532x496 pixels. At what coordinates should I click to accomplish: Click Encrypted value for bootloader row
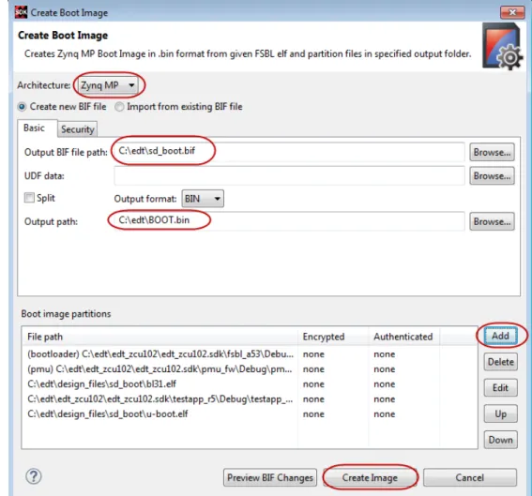click(x=313, y=354)
